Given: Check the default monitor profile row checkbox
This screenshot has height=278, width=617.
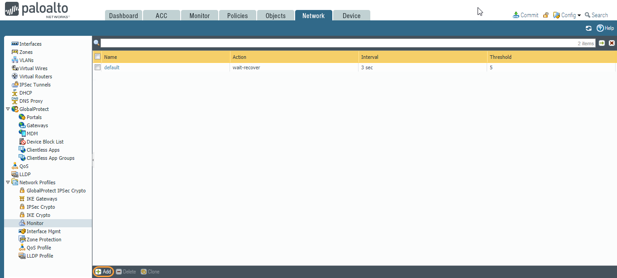Looking at the screenshot, I should [97, 67].
